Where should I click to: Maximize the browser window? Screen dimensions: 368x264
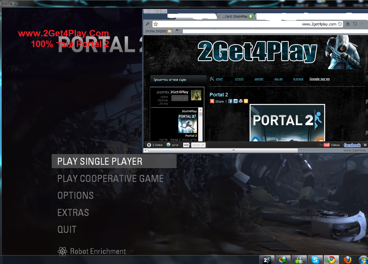tap(158, 11)
